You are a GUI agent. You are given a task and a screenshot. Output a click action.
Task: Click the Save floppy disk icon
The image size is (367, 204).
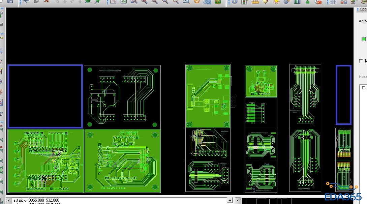click(x=10, y=1)
